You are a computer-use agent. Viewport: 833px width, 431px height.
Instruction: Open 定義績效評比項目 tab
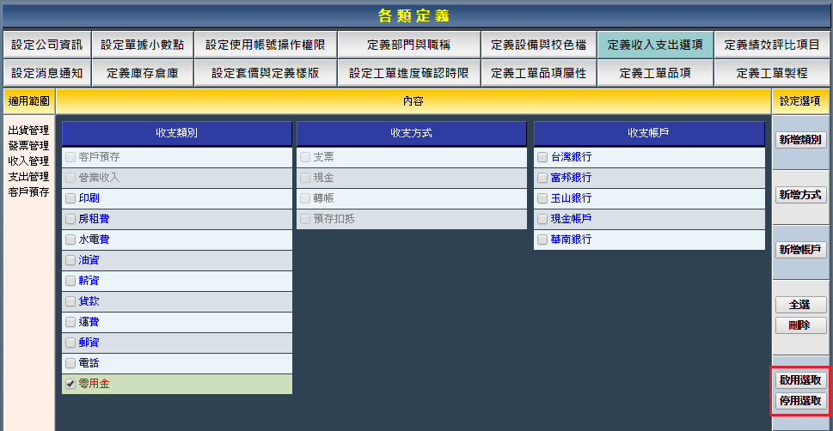coord(772,45)
